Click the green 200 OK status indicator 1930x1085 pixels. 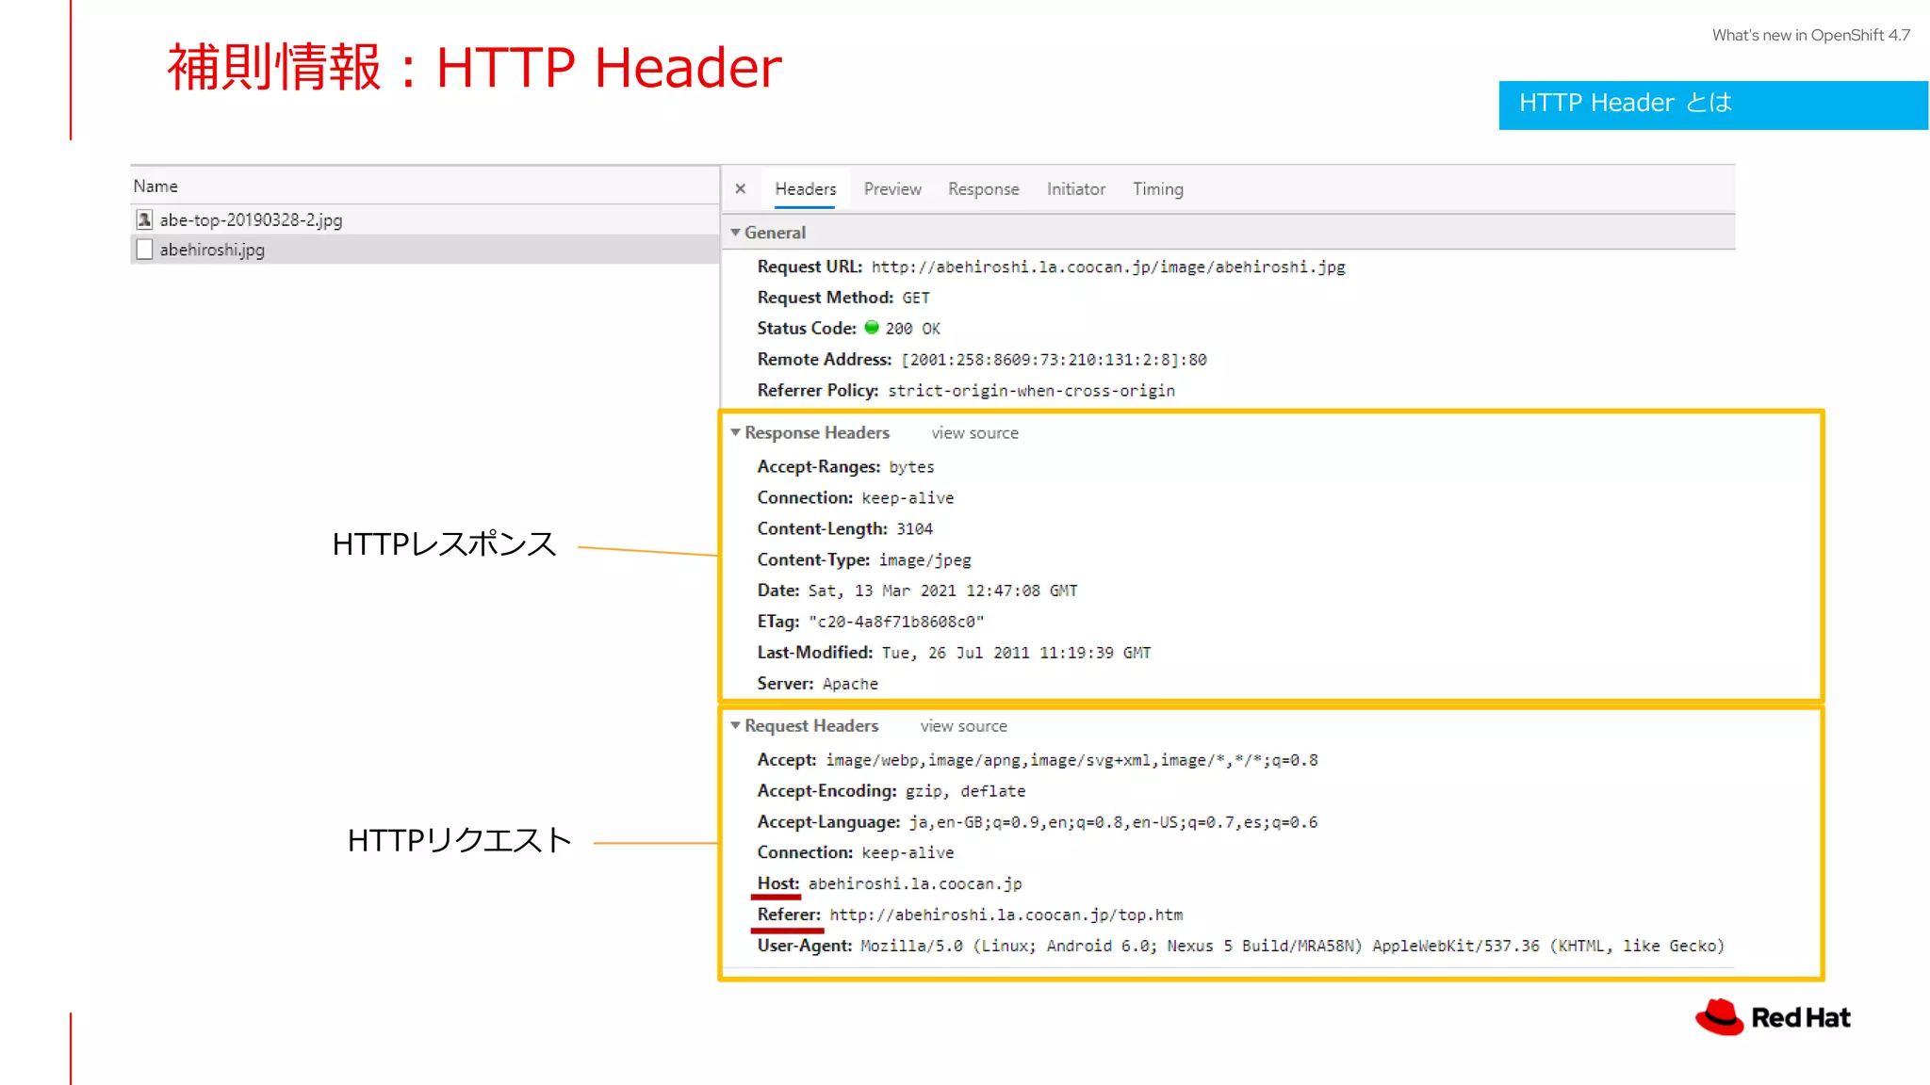(x=872, y=328)
